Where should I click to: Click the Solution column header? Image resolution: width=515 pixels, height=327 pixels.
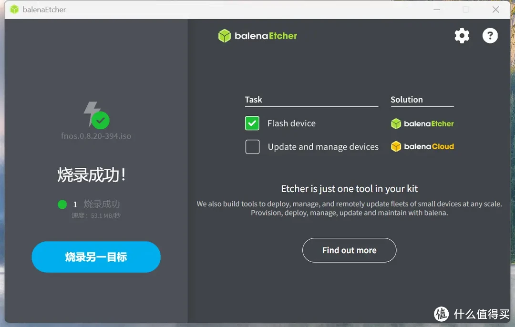point(406,100)
